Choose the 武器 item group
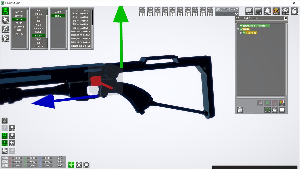The height and width of the screenshot is (169, 300). point(38,43)
